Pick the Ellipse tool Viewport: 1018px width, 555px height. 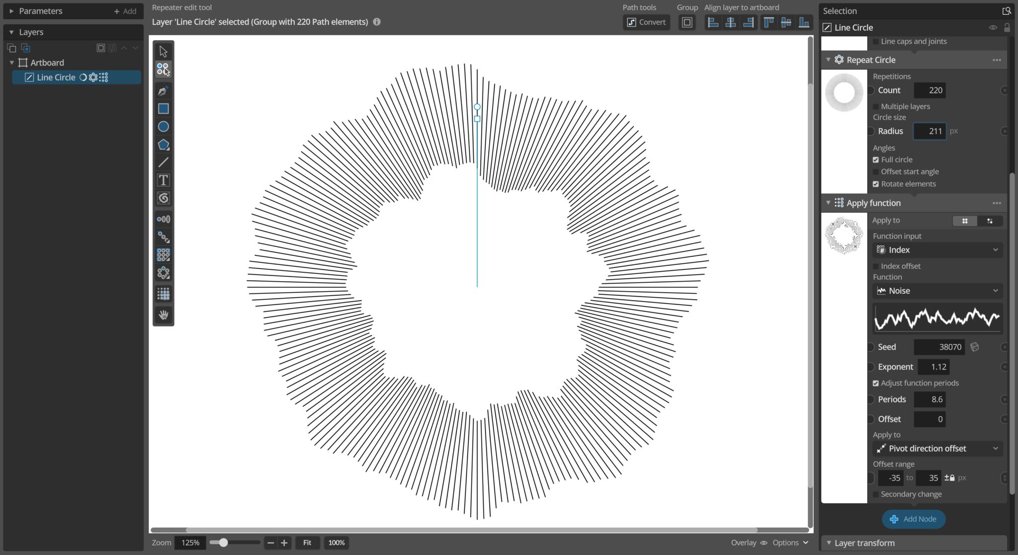163,126
